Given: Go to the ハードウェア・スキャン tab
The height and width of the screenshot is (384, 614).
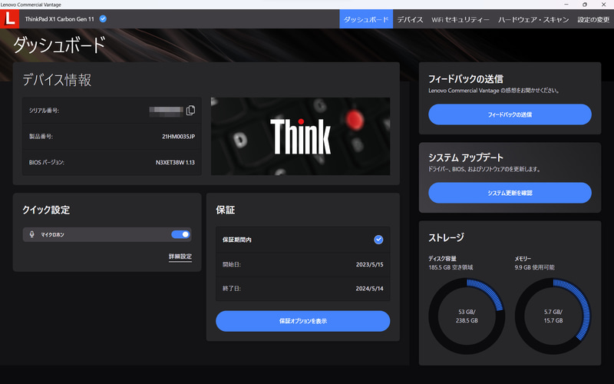Looking at the screenshot, I should click(x=533, y=19).
